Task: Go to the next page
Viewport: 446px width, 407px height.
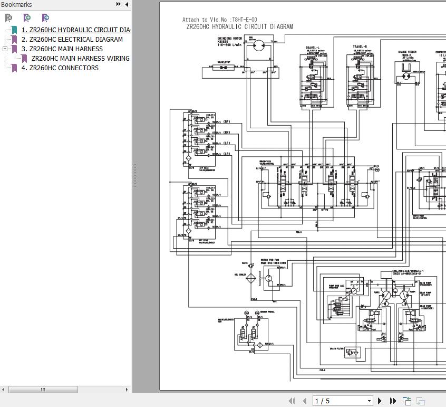Action: click(x=380, y=401)
